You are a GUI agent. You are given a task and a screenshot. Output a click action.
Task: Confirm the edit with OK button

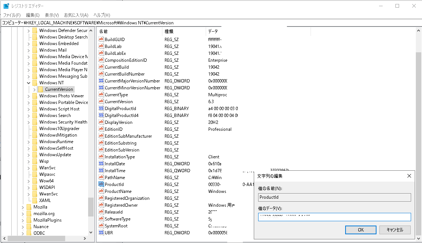coord(360,230)
